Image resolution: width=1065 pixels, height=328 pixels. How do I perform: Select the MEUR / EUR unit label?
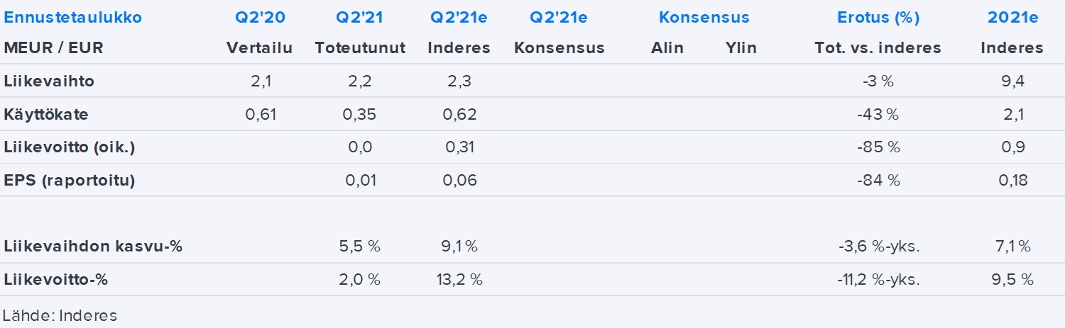coord(53,48)
